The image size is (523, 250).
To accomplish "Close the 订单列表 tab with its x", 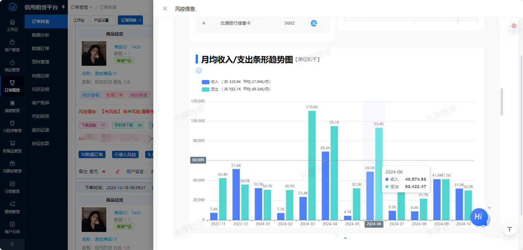I will pos(140,20).
